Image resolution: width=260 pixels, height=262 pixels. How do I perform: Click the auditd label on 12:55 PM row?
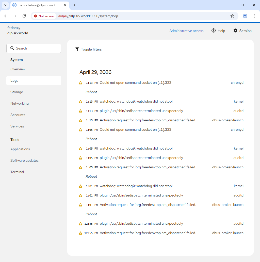pos(238,224)
